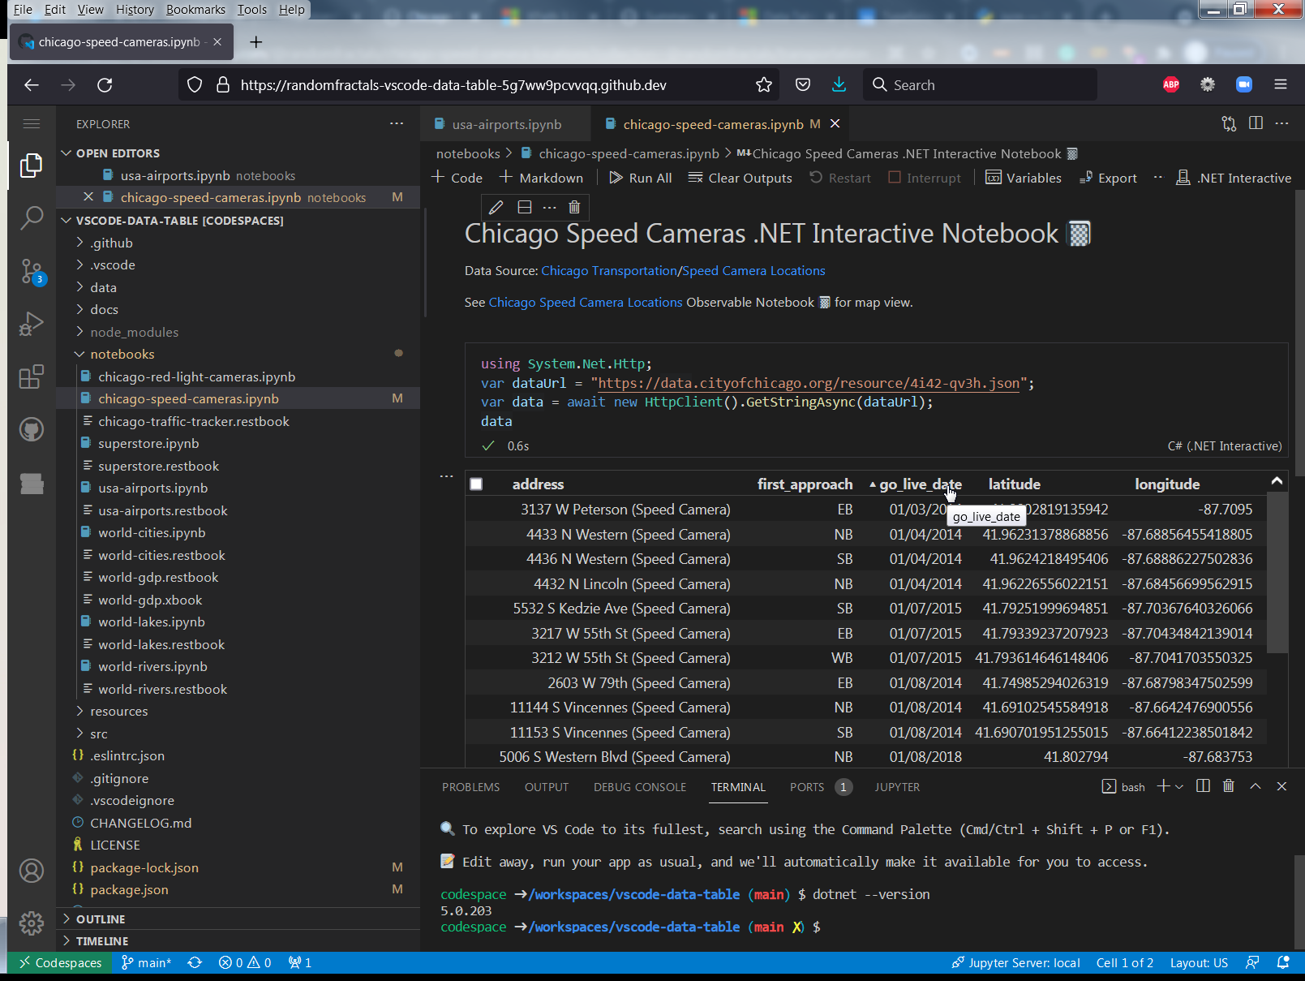Open the Accounts menu icon
The image size is (1305, 981).
point(32,871)
